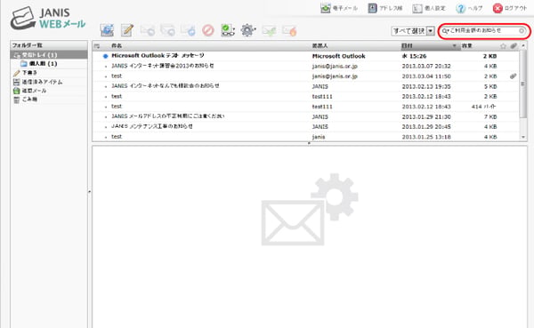Click the message list scrollbar thumb

pyautogui.click(x=523, y=84)
